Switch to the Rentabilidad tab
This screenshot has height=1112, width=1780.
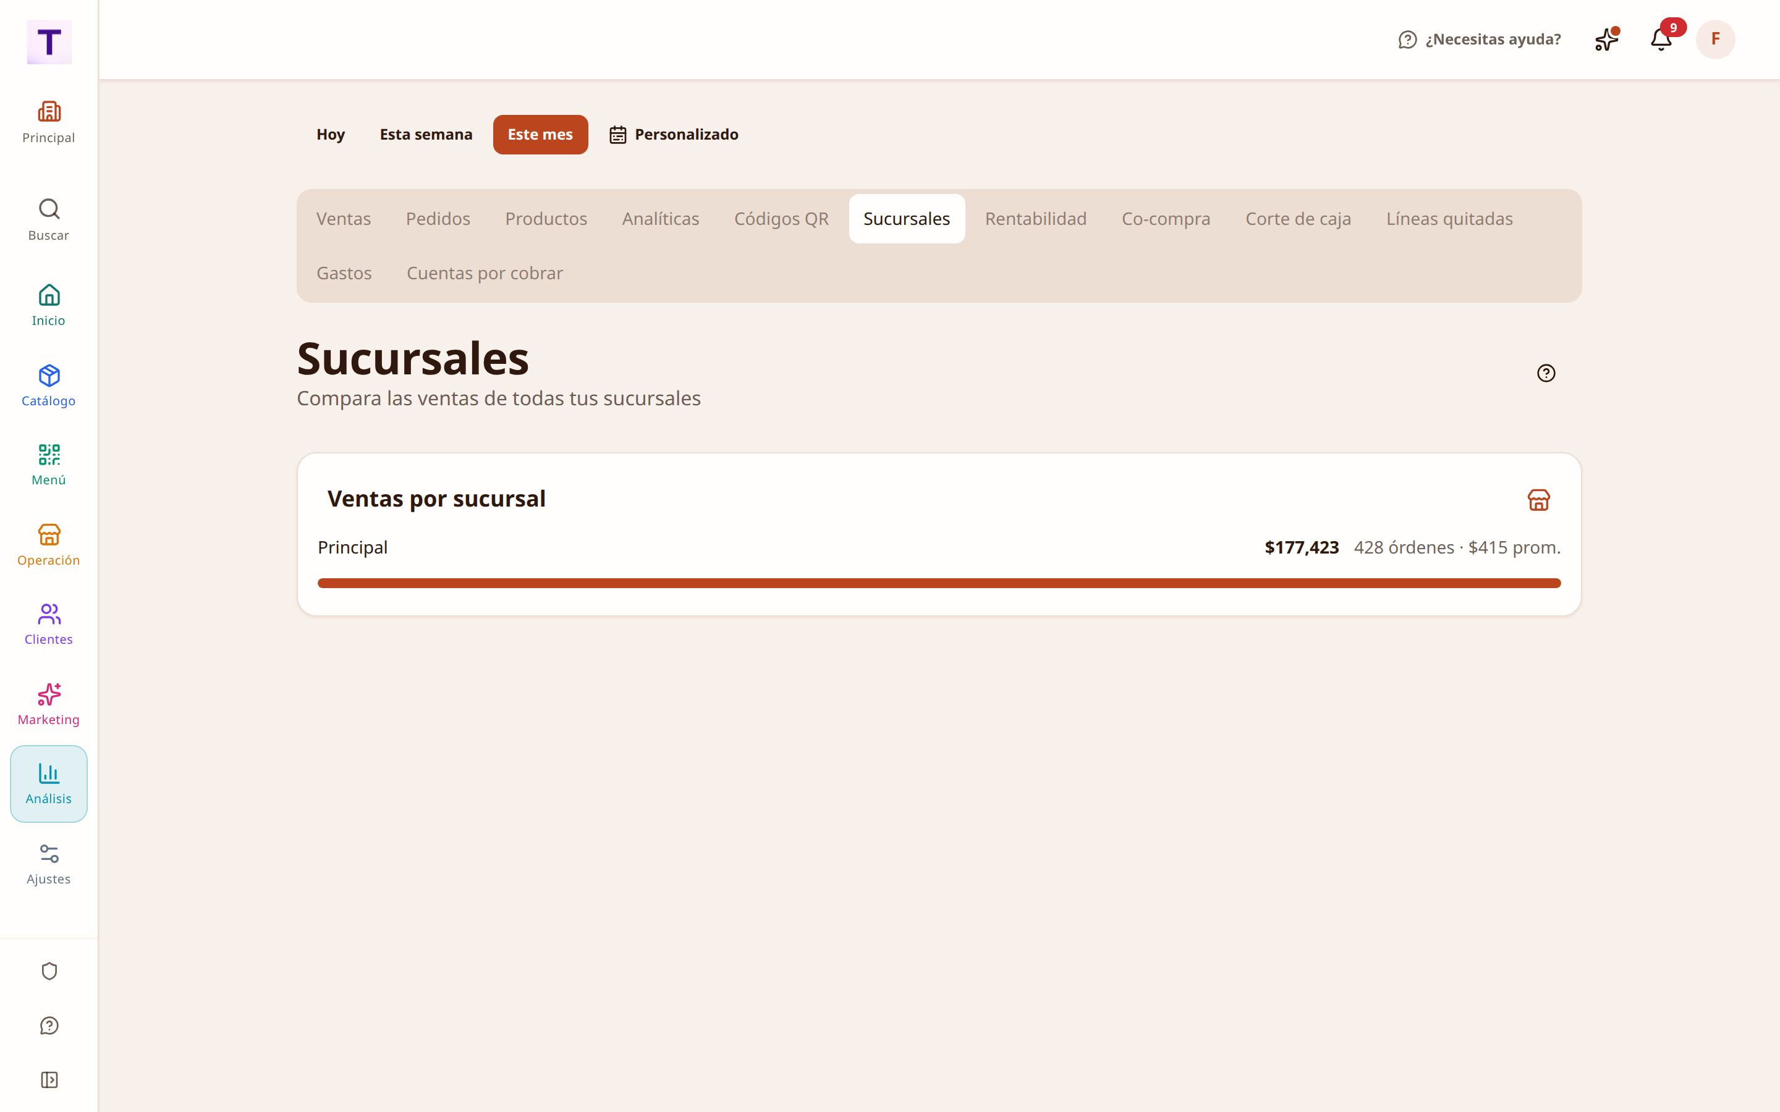tap(1036, 219)
